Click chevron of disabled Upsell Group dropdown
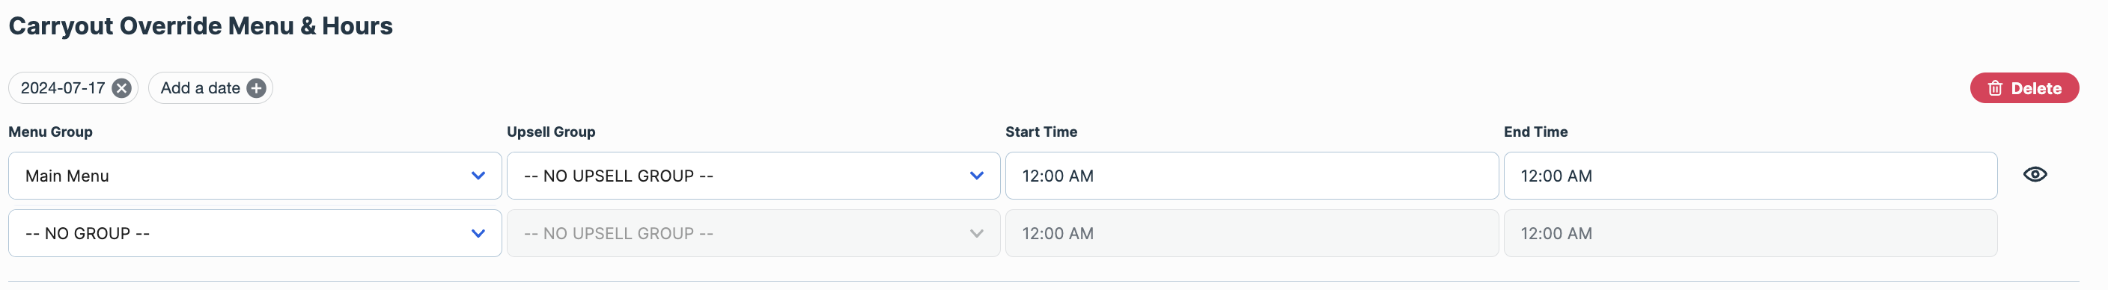The height and width of the screenshot is (290, 2108). pyautogui.click(x=976, y=234)
